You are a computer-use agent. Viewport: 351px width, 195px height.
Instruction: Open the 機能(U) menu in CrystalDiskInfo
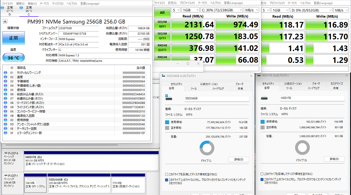pos(32,4)
